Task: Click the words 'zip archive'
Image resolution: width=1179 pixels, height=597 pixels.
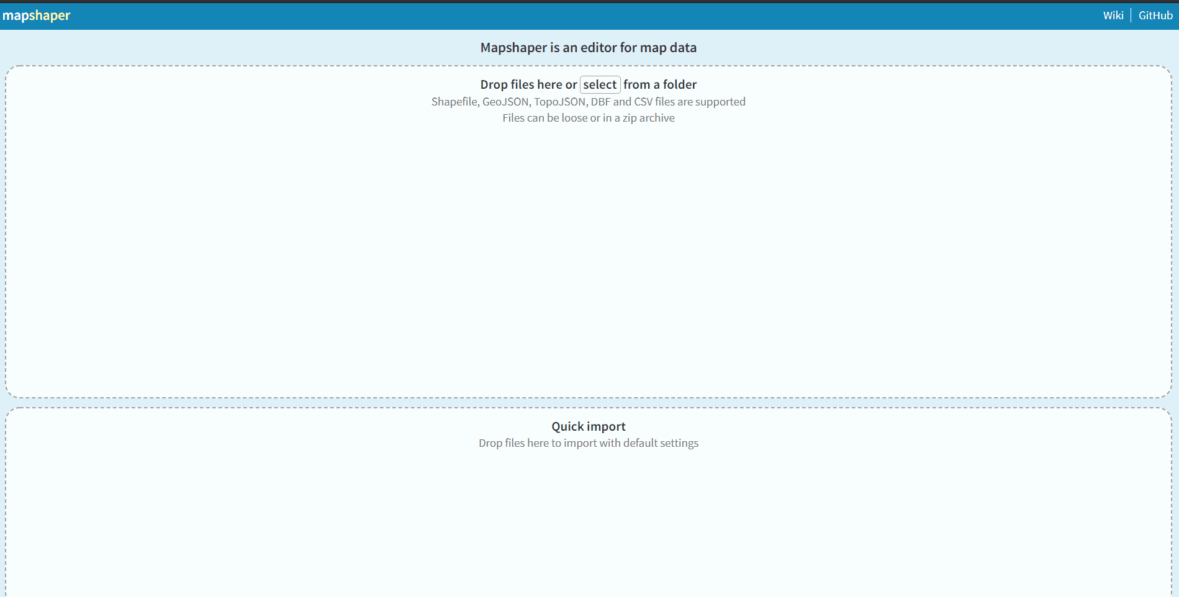Action: coord(648,118)
